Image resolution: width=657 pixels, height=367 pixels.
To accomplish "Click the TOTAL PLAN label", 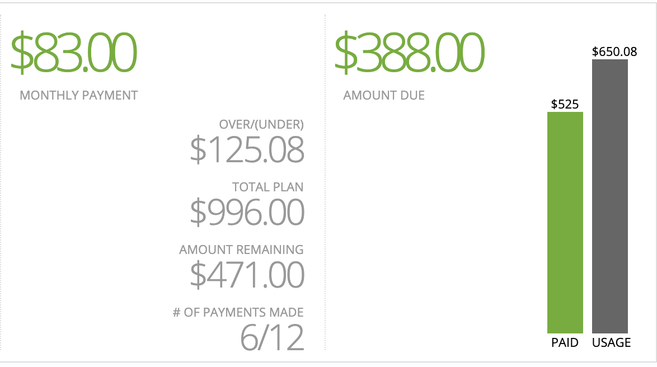I will click(268, 187).
